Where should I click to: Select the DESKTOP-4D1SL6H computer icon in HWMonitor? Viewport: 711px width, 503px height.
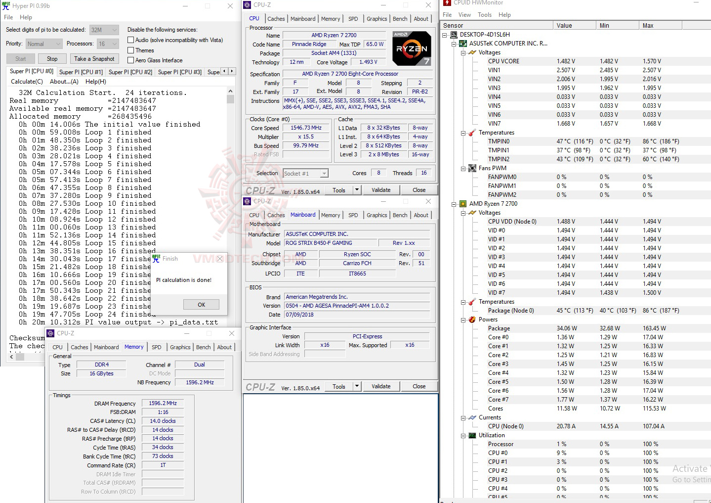click(x=454, y=35)
